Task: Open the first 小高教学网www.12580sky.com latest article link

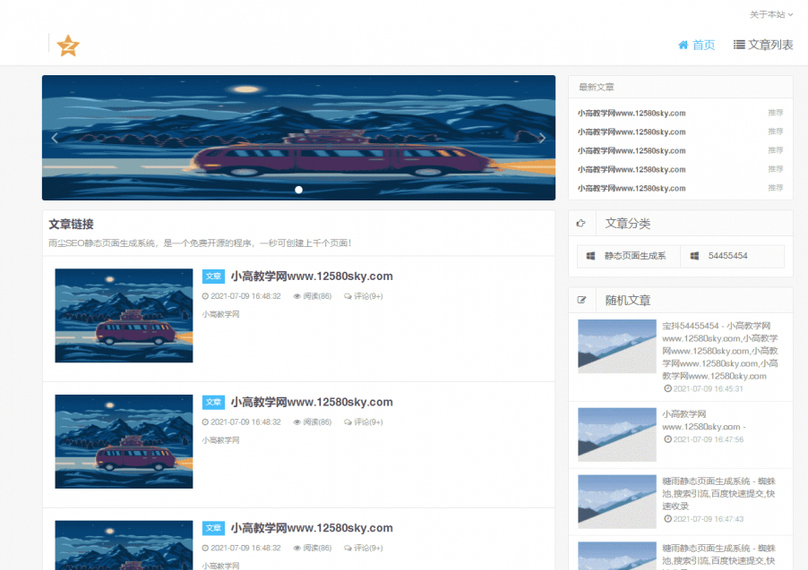Action: [x=632, y=114]
